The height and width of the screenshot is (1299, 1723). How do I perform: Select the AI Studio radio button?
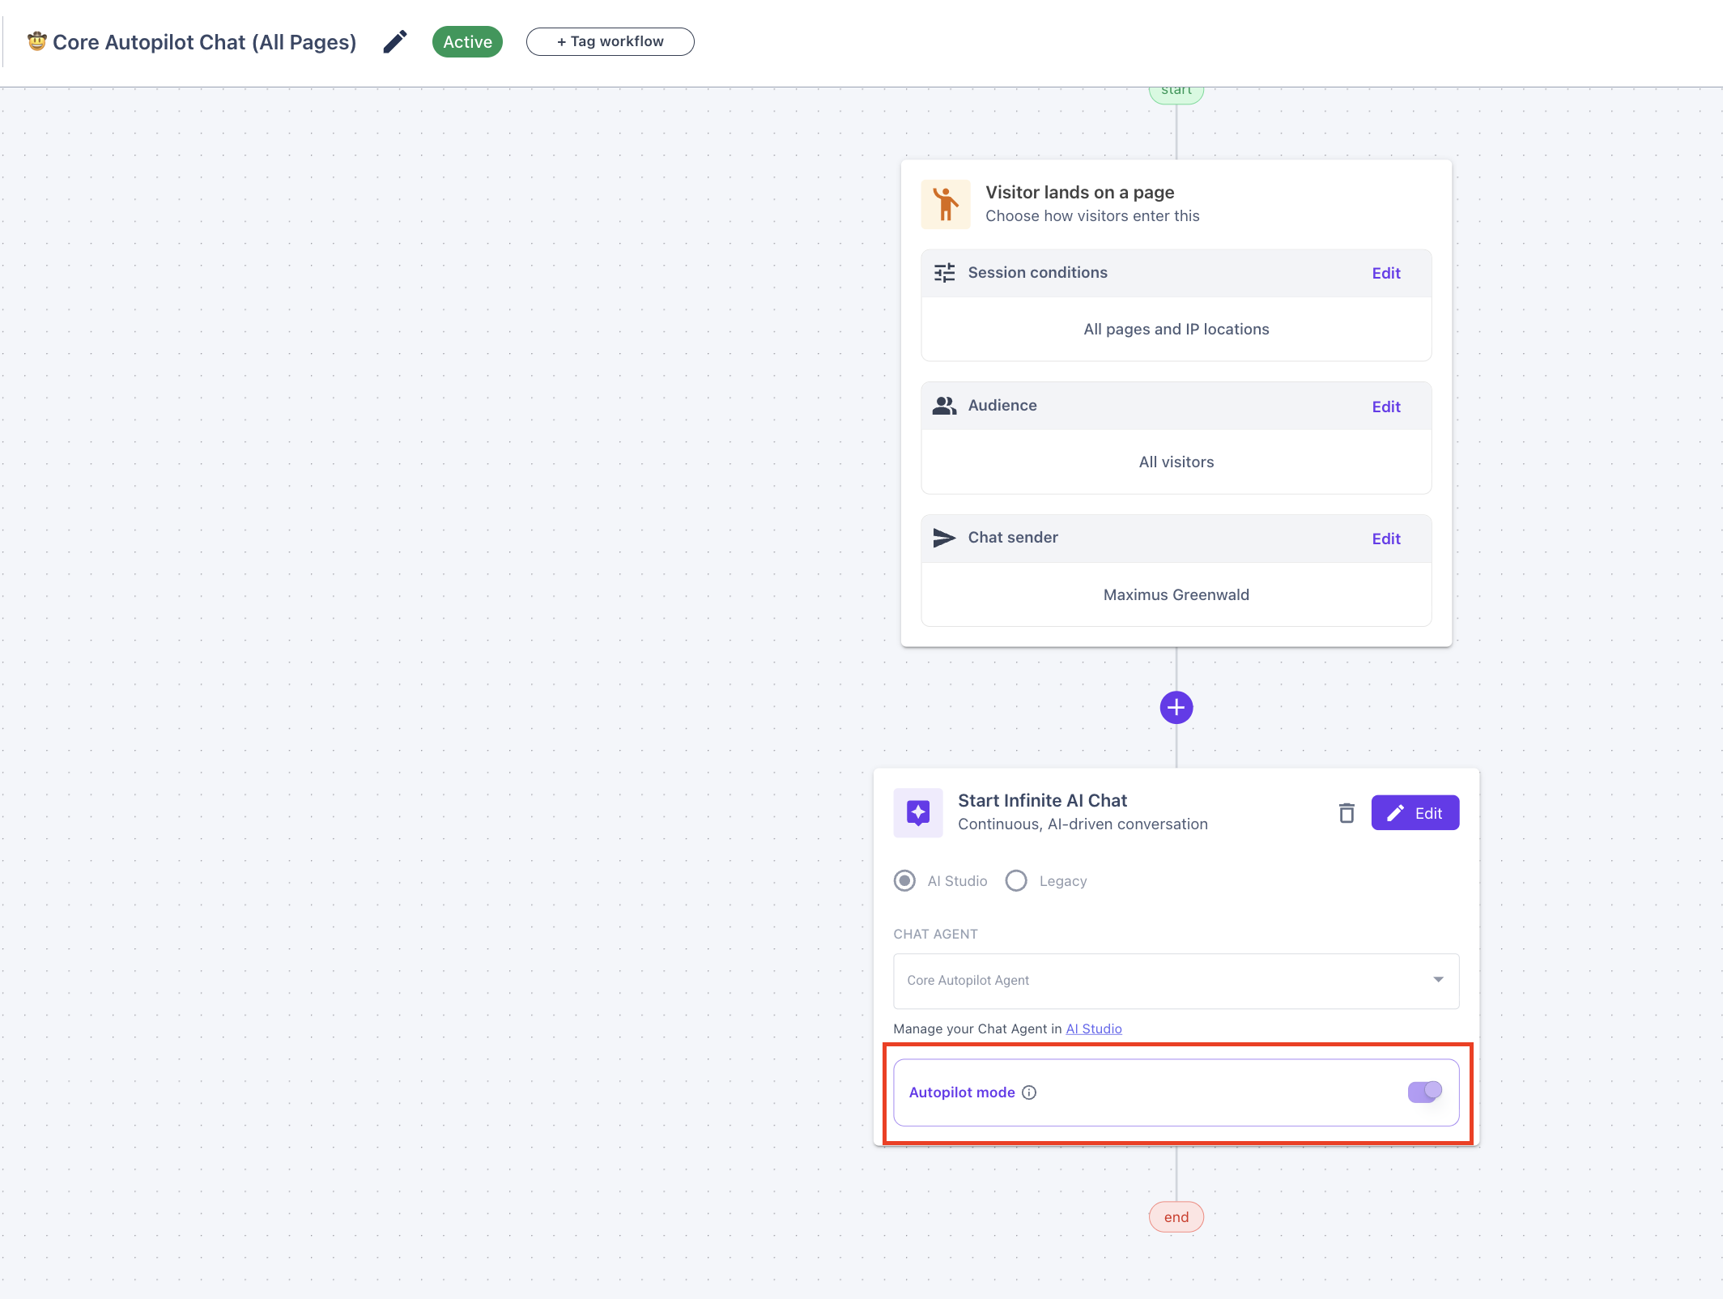(905, 880)
